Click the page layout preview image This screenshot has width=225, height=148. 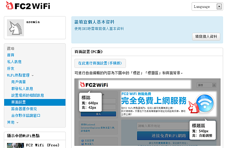tap(147, 112)
